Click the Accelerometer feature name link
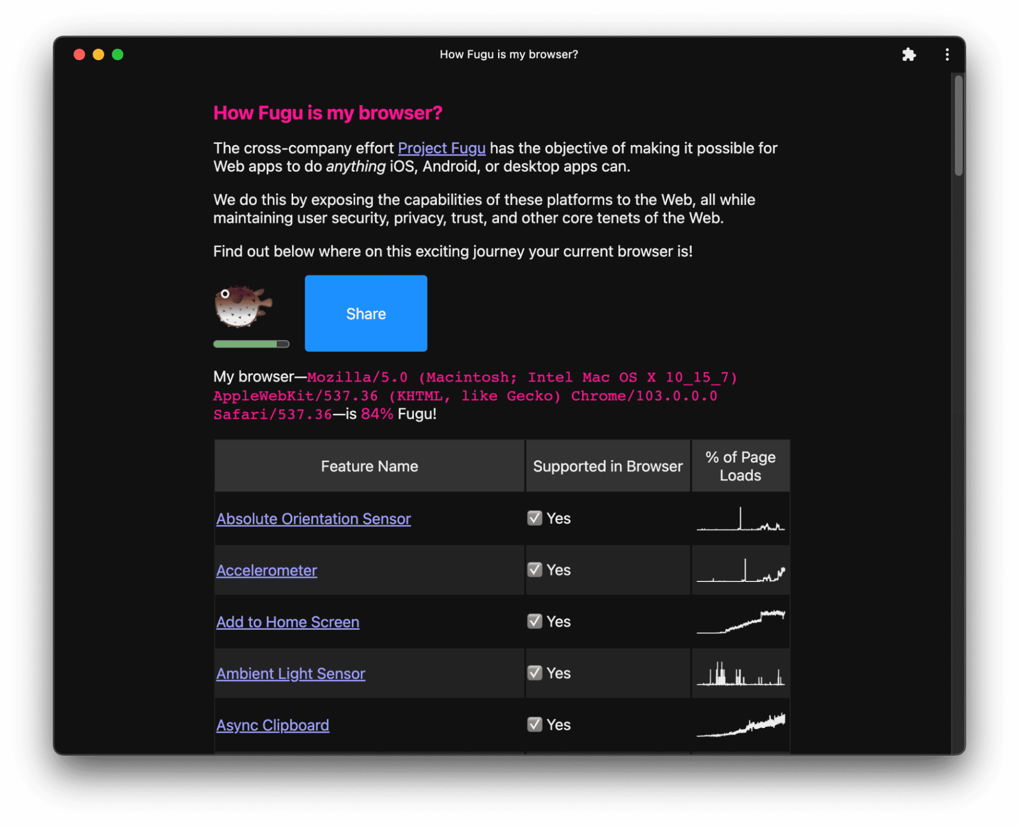Image resolution: width=1019 pixels, height=826 pixels. [266, 569]
